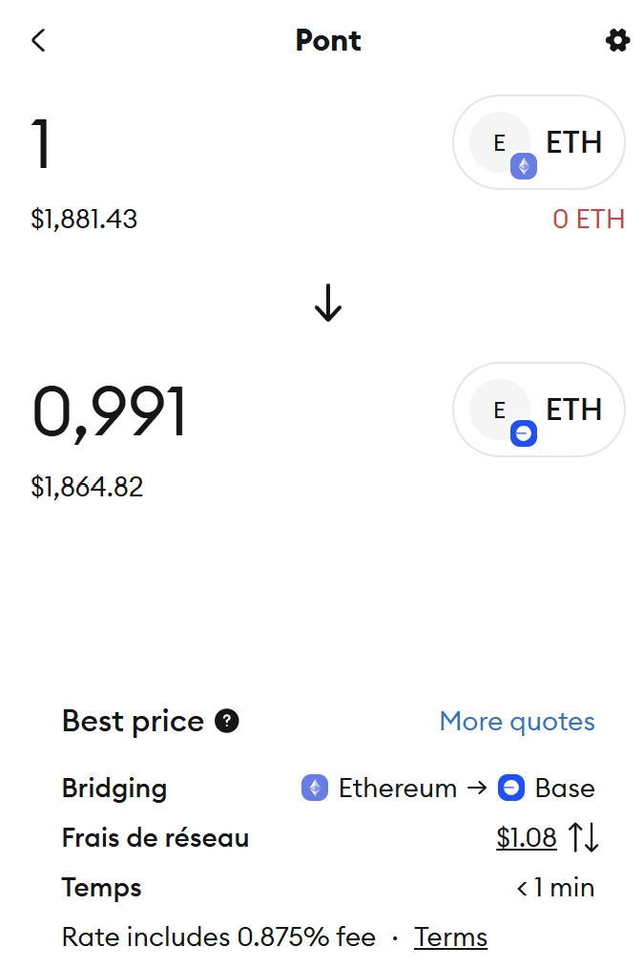The width and height of the screenshot is (643, 968).
Task: Click the back arrow at top left
Action: point(37,40)
